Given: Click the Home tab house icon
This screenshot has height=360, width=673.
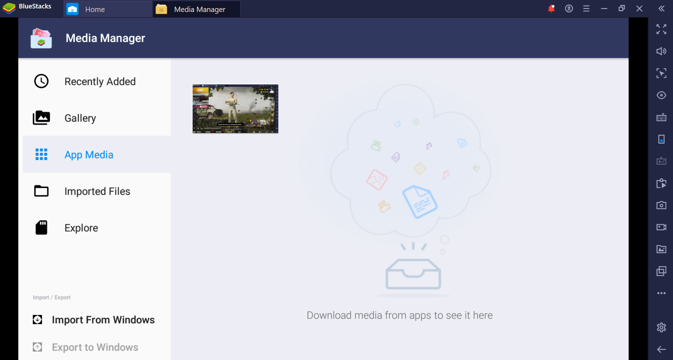Looking at the screenshot, I should click(73, 9).
